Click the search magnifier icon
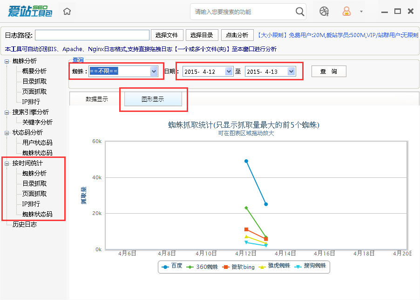 click(x=299, y=11)
